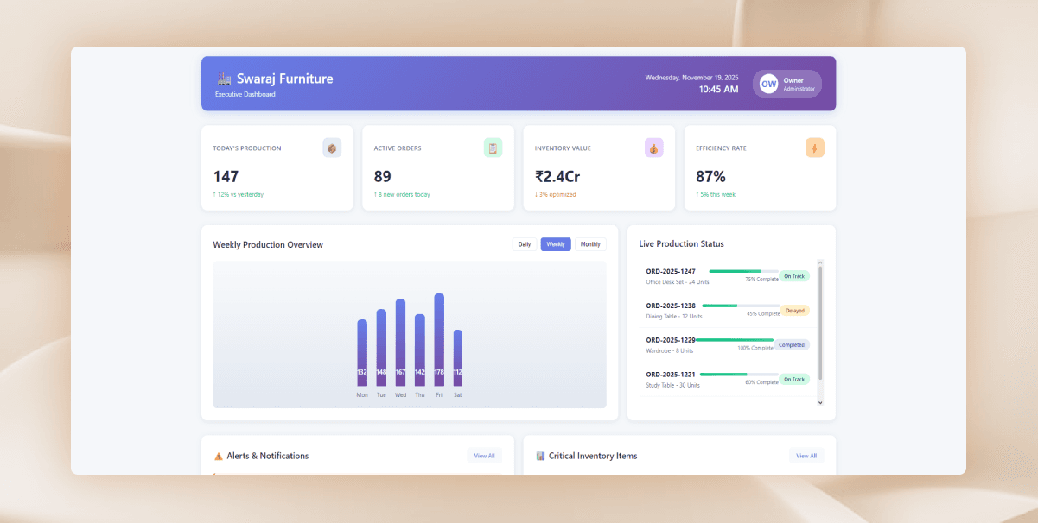Click the Tuesday bar showing 148
This screenshot has height=523, width=1038.
point(381,348)
